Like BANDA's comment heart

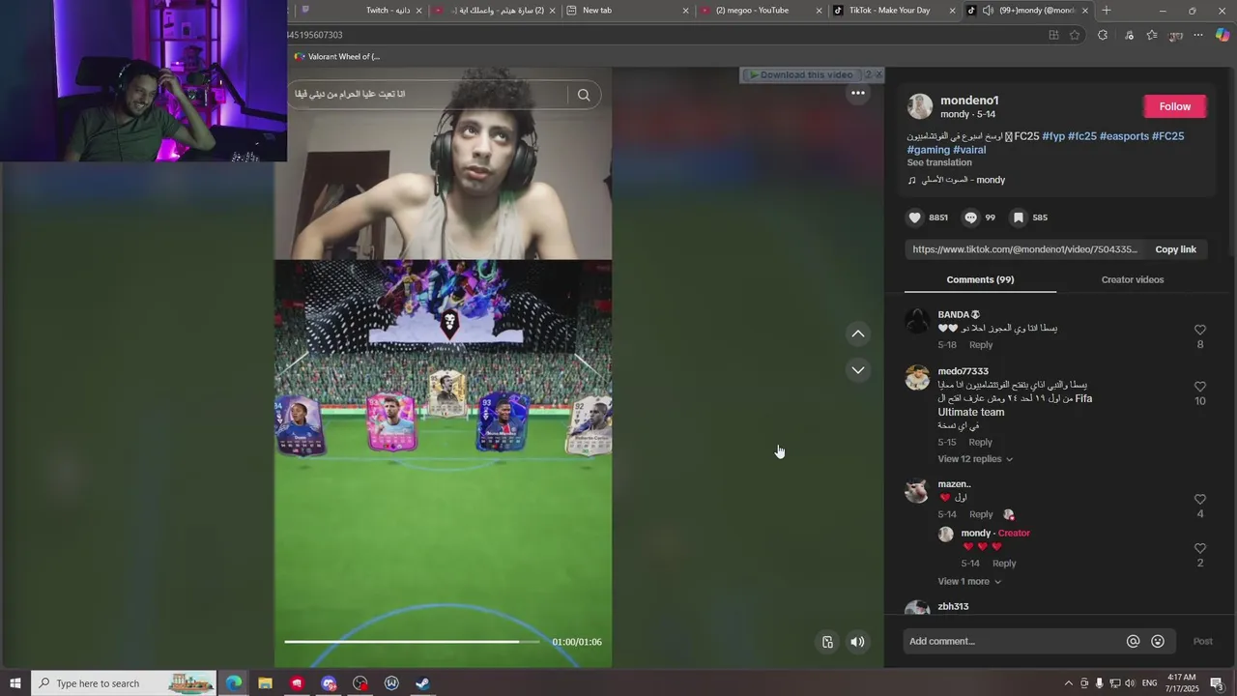click(x=1200, y=330)
